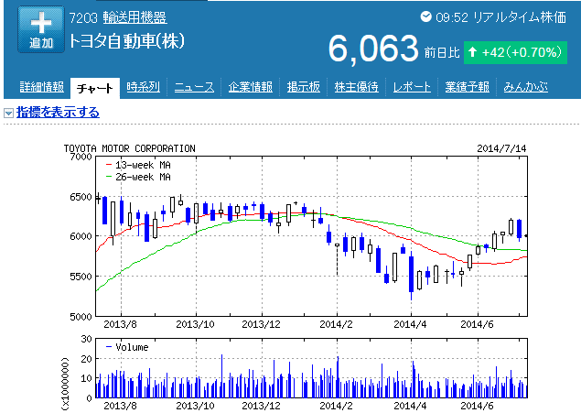This screenshot has height=413, width=581.
Task: Go to the ニュース tab
Action: pos(194,87)
